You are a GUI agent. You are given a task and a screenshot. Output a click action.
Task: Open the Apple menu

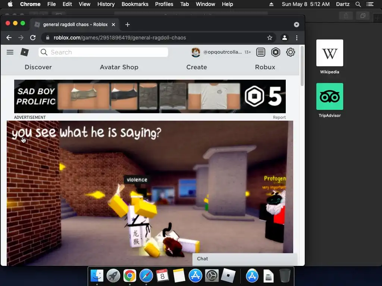point(10,4)
